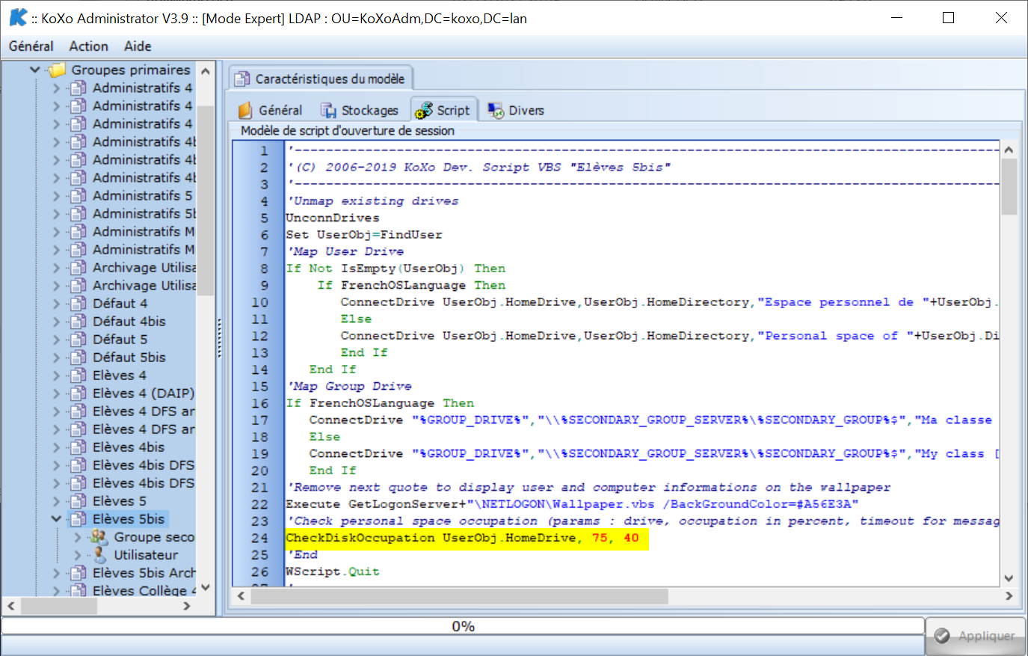
Task: Click the Appliquer button
Action: (x=976, y=636)
